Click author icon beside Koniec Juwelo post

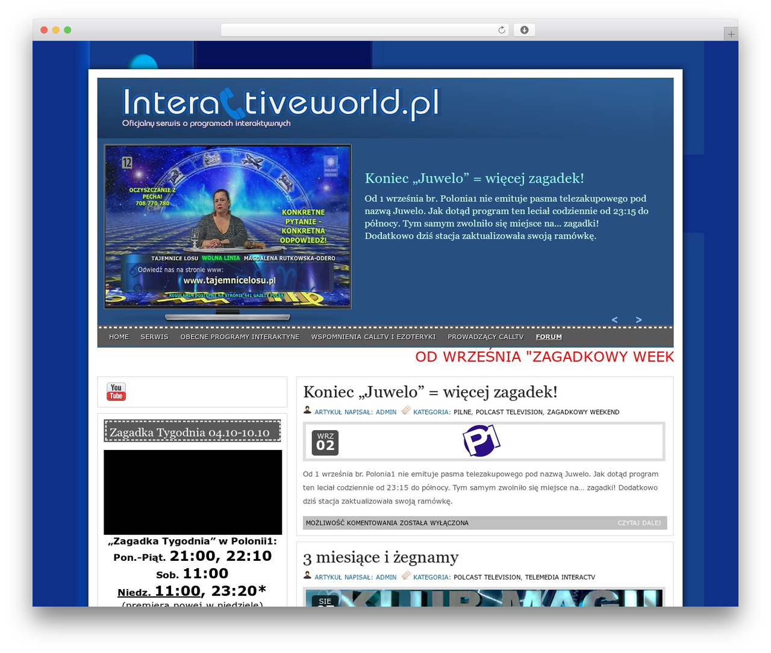point(307,410)
